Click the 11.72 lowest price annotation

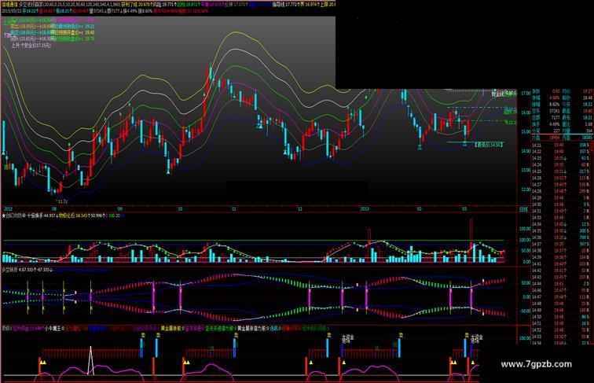(62, 201)
